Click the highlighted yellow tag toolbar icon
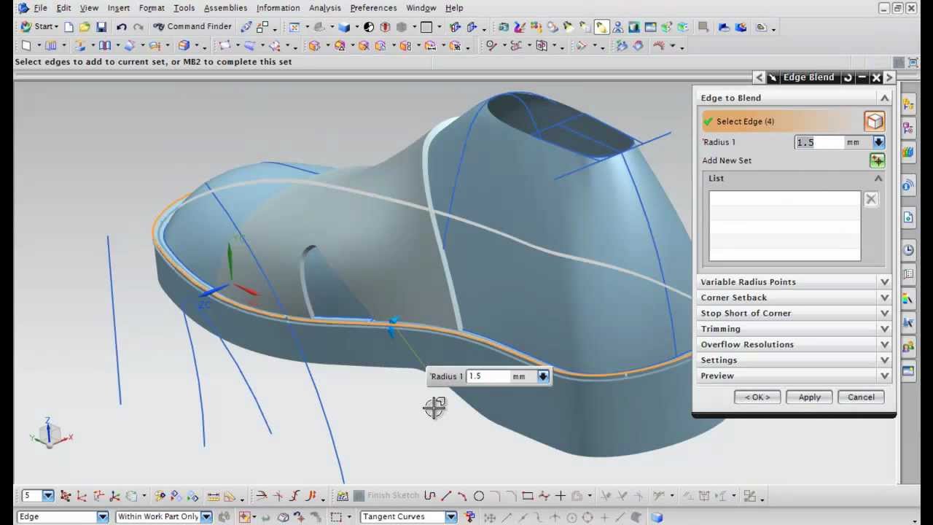The height and width of the screenshot is (525, 933). [601, 27]
